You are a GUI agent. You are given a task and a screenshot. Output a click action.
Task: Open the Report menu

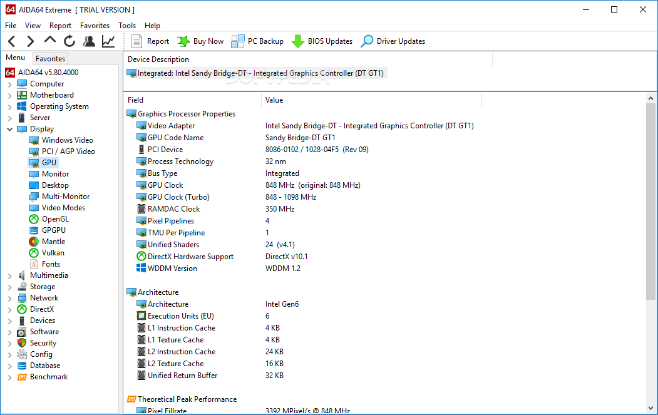coord(61,26)
